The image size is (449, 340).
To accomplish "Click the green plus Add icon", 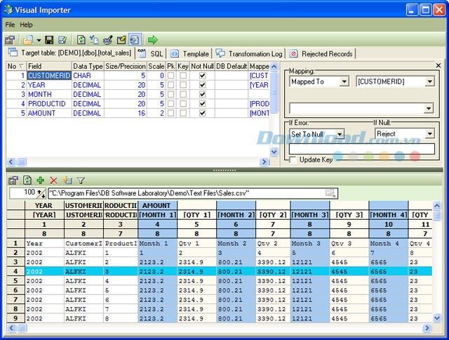I will [39, 180].
